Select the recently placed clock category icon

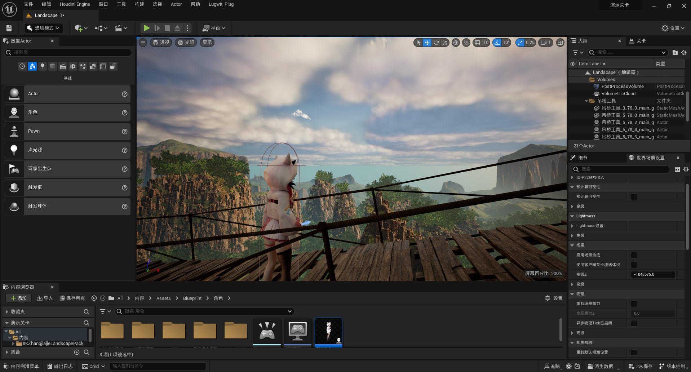pyautogui.click(x=22, y=66)
